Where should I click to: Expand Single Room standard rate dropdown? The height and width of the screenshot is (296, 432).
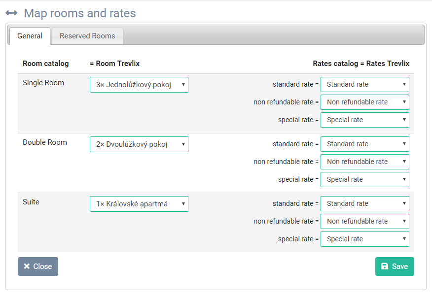[x=365, y=84]
